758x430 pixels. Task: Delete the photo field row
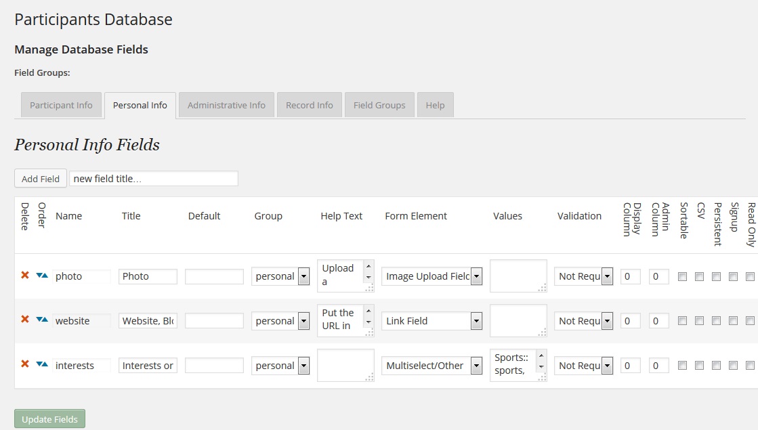tap(25, 276)
